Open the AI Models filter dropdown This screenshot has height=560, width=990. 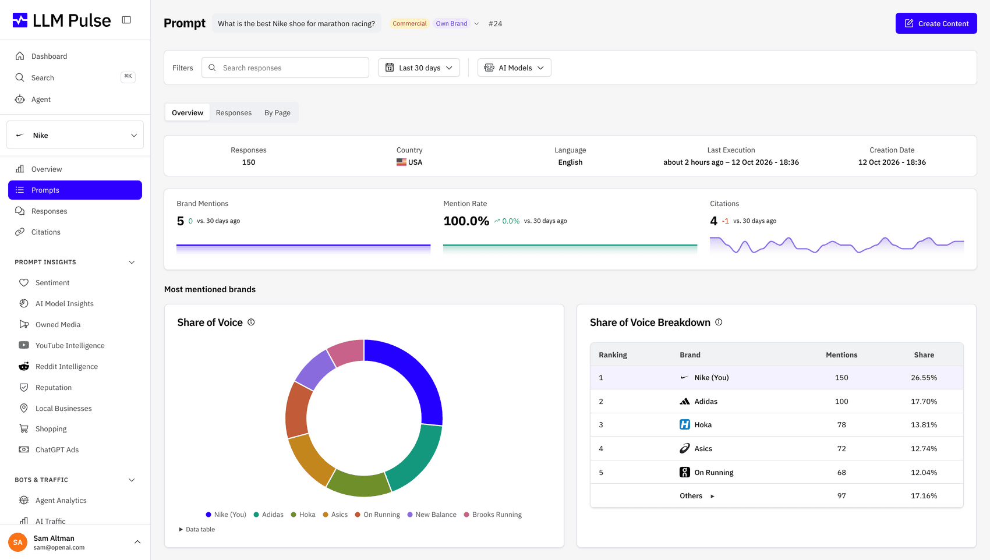514,68
